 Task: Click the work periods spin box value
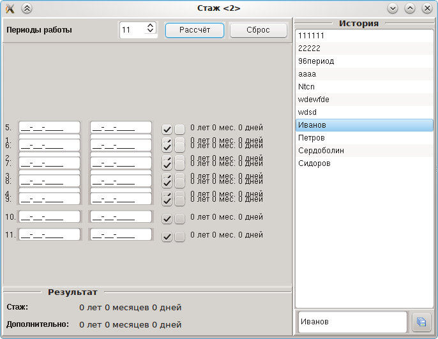[x=132, y=29]
